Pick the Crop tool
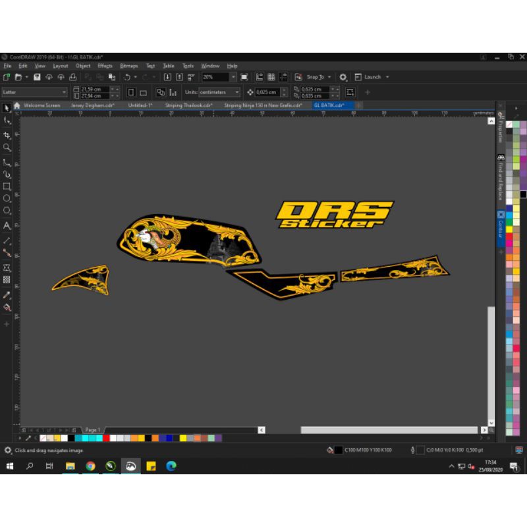527x527 pixels. point(7,135)
